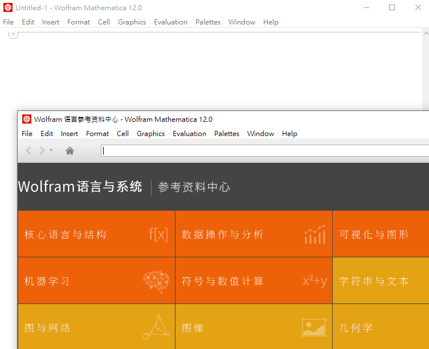Open the navigation history dropdown arrow

(x=51, y=150)
